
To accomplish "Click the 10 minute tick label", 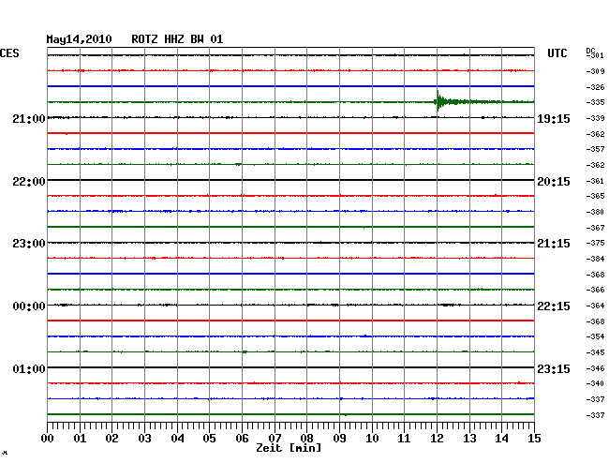I will [372, 439].
